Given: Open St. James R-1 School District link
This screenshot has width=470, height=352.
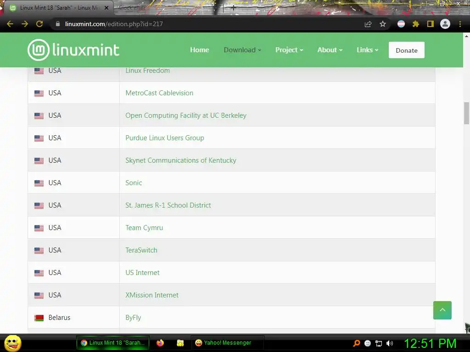Looking at the screenshot, I should (168, 205).
